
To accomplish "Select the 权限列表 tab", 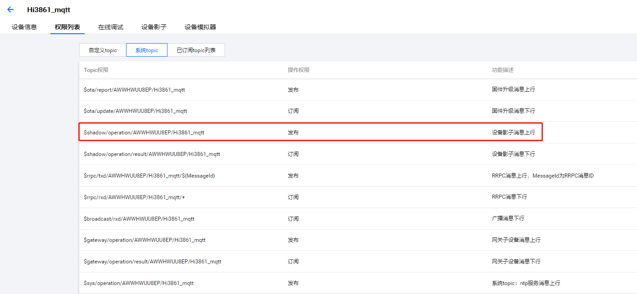I will 68,27.
